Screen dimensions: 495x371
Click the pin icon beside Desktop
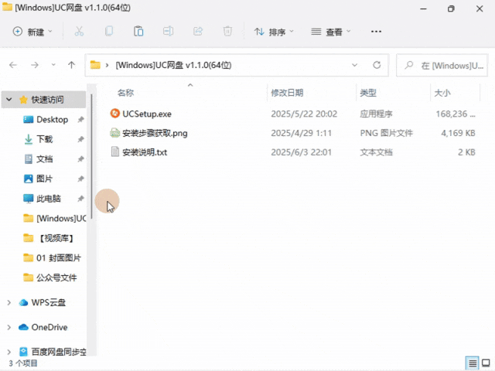click(x=80, y=120)
